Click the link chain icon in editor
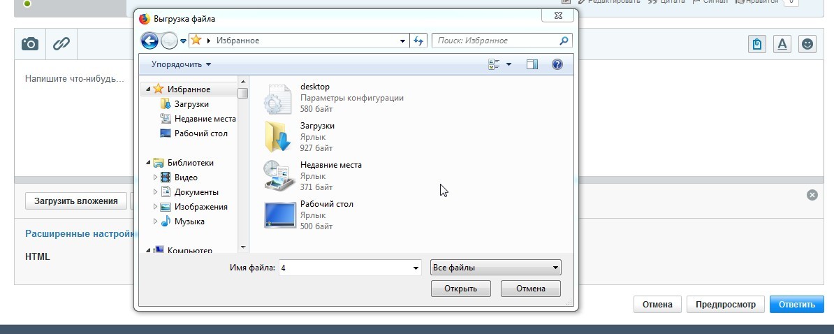Screen dimensions: 834x334 click(61, 44)
